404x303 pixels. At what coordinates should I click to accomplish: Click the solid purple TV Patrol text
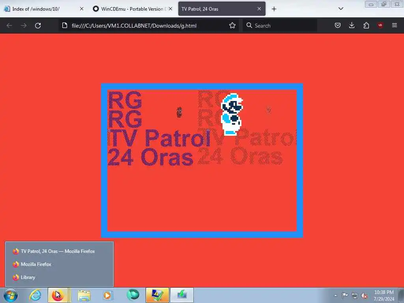tap(159, 138)
